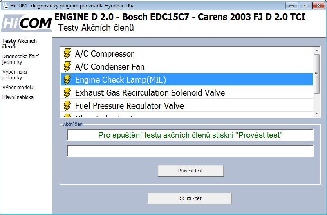Choose Exhaust Gas Recirculation Solenoid Valve
The image size is (327, 215).
150,93
